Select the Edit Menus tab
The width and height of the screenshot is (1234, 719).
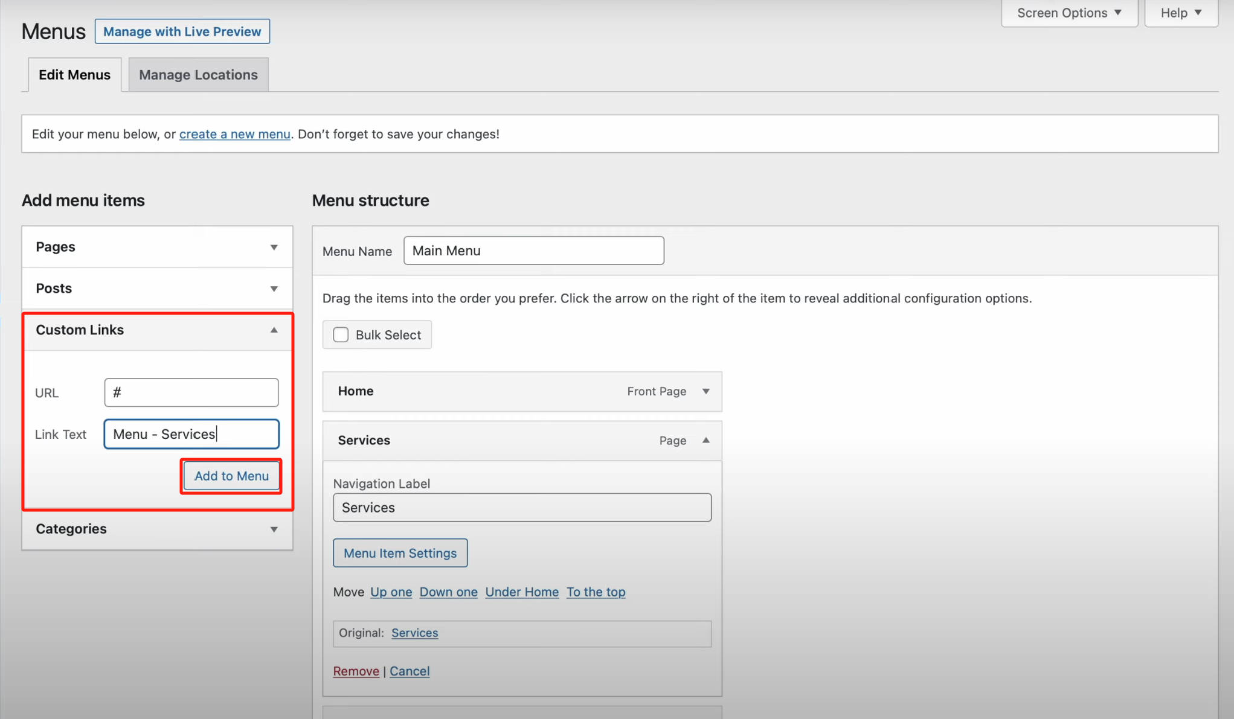[x=74, y=75]
